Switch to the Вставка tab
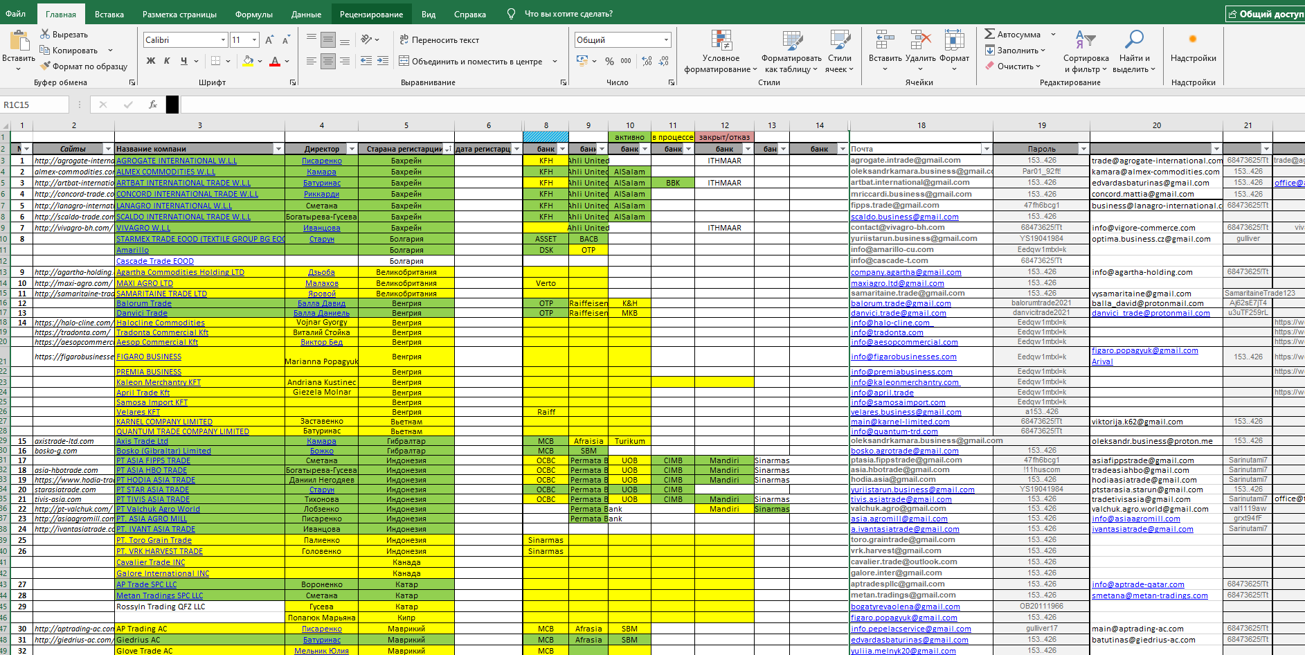This screenshot has height=655, width=1305. tap(109, 14)
